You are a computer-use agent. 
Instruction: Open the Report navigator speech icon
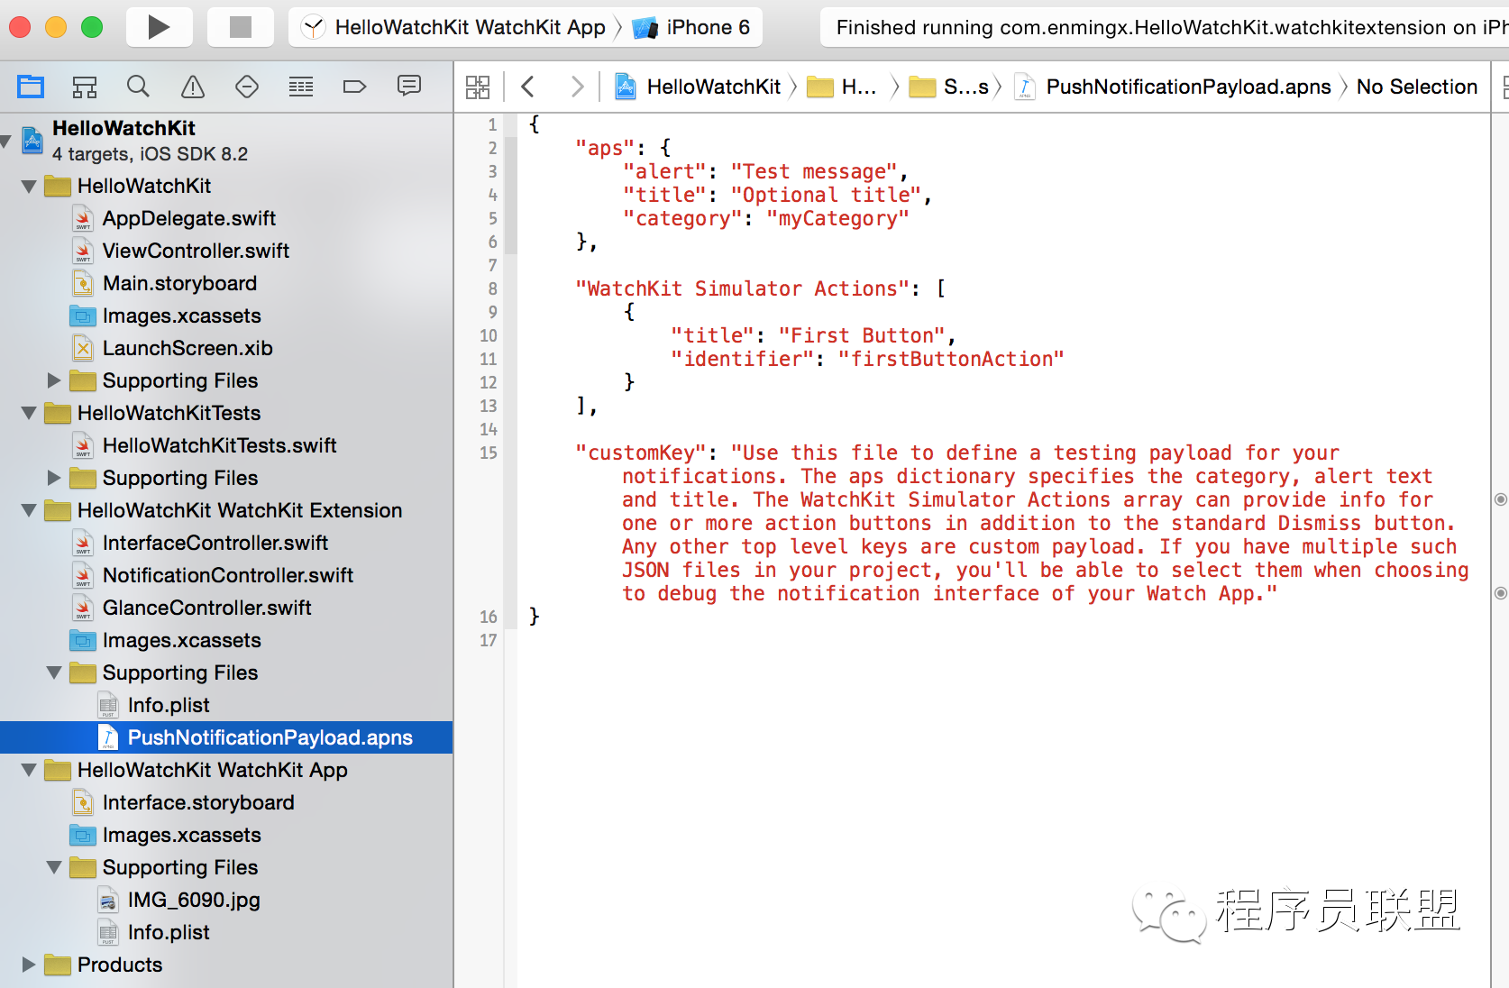[x=409, y=86]
